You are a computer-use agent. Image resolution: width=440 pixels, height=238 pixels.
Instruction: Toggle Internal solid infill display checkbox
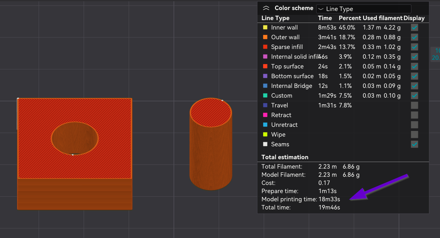coord(415,57)
